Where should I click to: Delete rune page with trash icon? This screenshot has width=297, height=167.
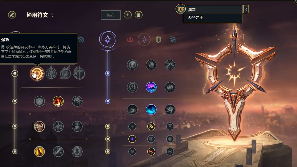click(x=138, y=15)
